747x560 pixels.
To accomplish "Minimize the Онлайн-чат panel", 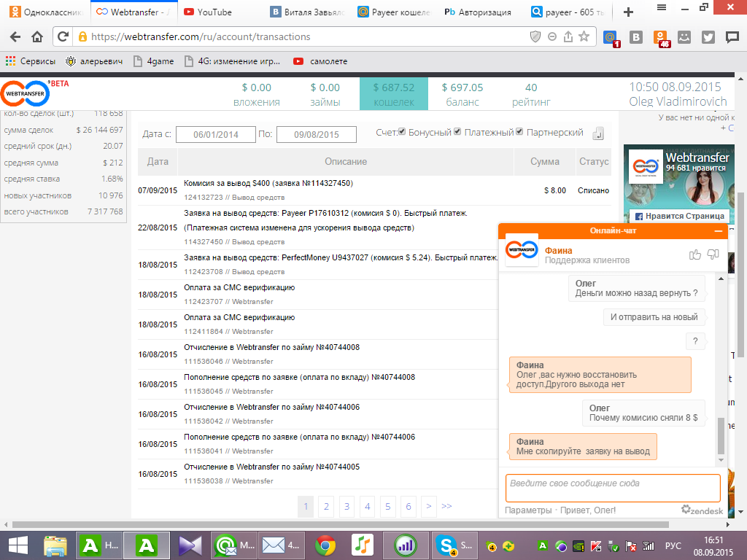I will coord(718,230).
